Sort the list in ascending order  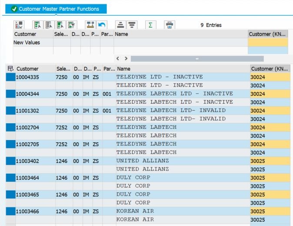(x=120, y=25)
